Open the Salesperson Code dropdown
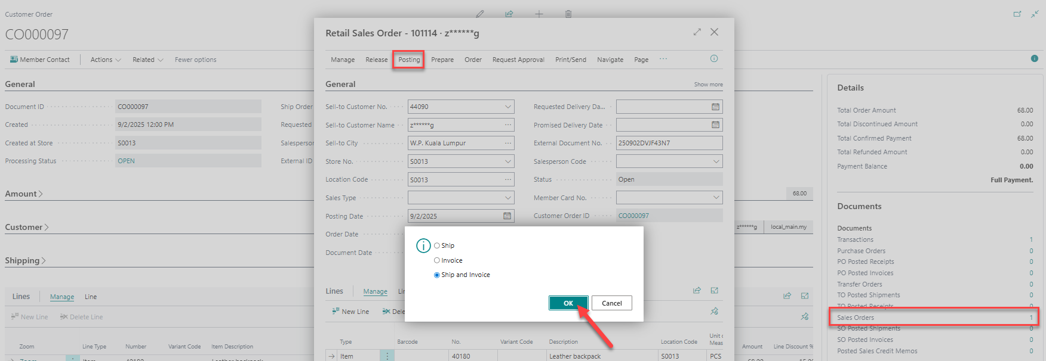Viewport: 1046px width, 361px height. click(x=716, y=161)
